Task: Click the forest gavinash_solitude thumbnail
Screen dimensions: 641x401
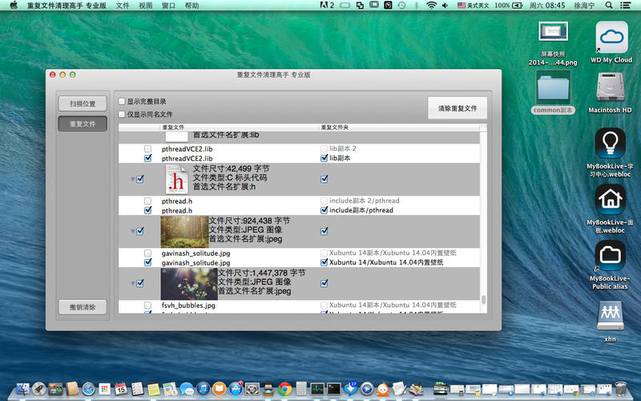Action: [x=184, y=231]
